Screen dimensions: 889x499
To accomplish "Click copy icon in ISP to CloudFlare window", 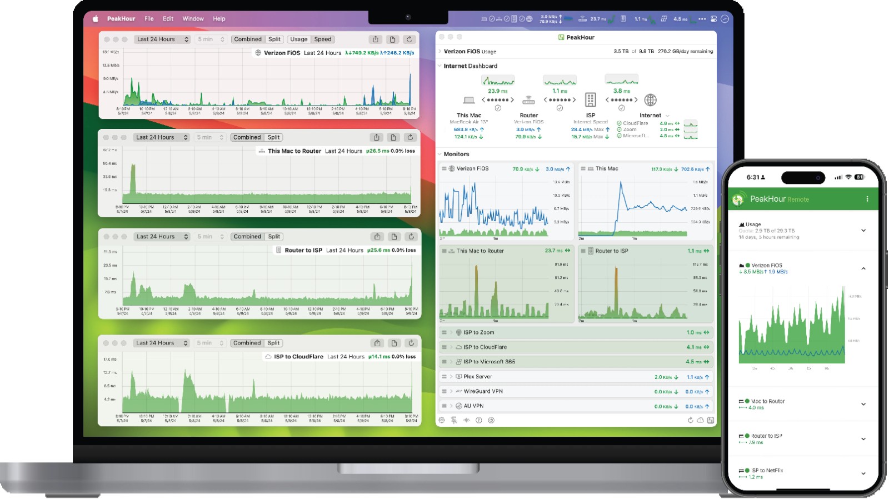I will [x=394, y=343].
